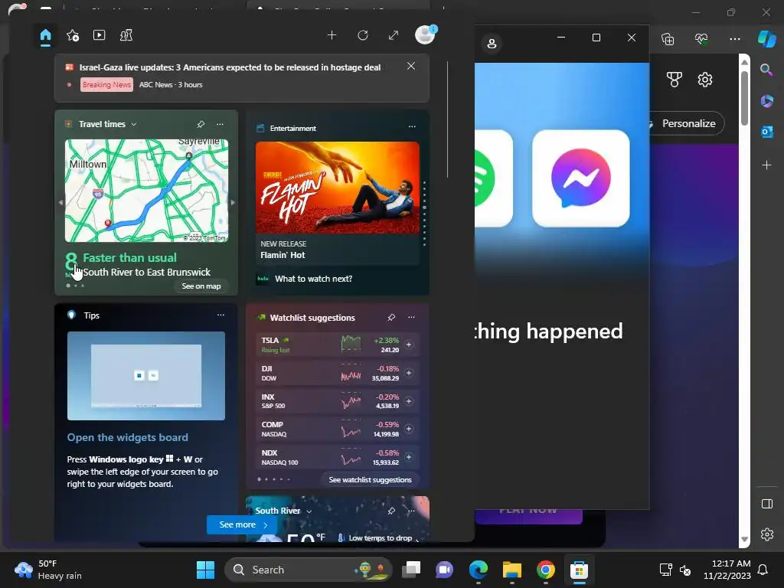Expand widgets board to full view

394,35
